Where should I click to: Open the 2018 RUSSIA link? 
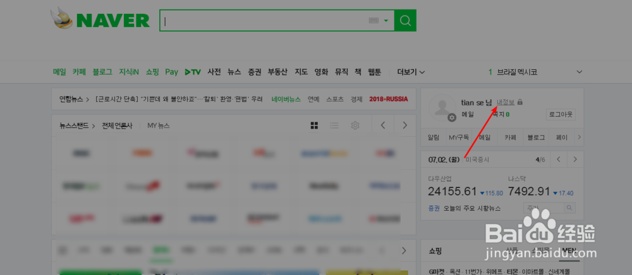(x=389, y=99)
